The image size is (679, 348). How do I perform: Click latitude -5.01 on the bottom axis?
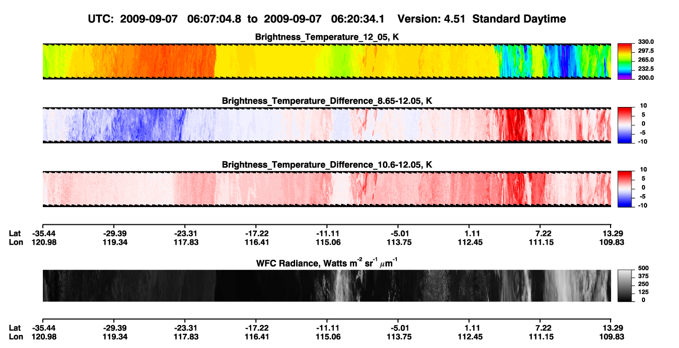398,328
